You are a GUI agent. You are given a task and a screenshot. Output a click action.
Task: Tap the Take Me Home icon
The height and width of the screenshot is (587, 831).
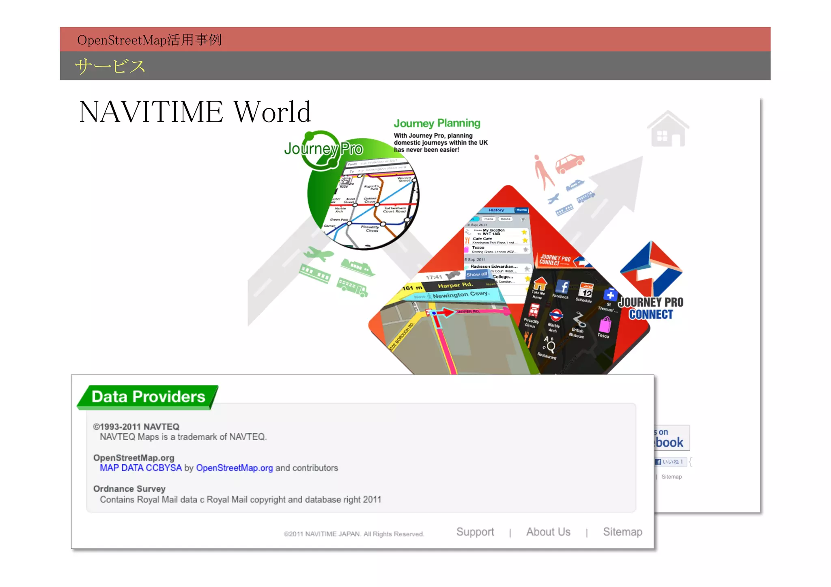tap(540, 283)
